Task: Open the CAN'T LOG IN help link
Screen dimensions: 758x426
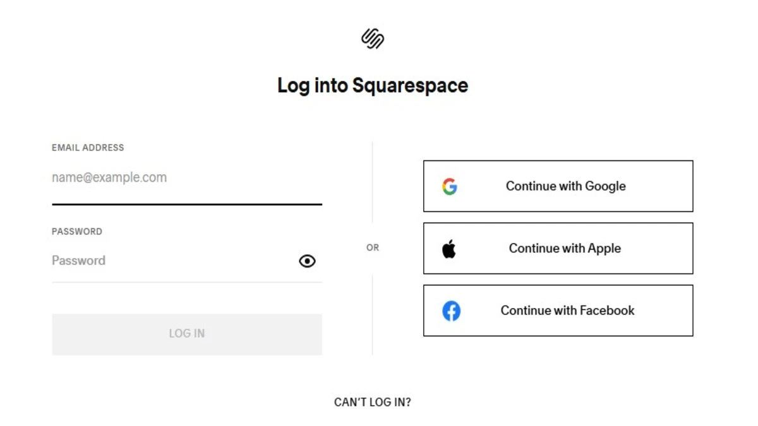Action: [372, 401]
